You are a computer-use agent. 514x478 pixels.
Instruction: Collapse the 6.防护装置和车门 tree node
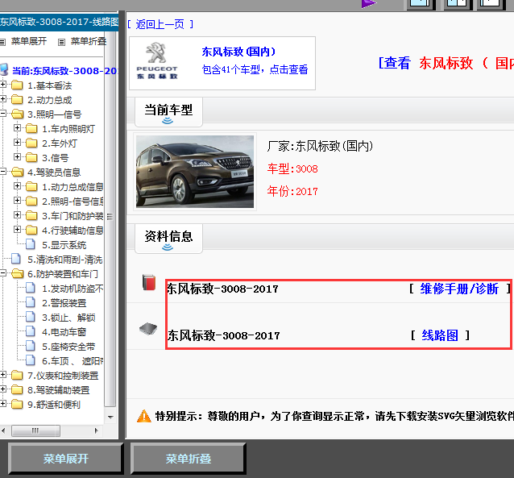click(x=3, y=273)
